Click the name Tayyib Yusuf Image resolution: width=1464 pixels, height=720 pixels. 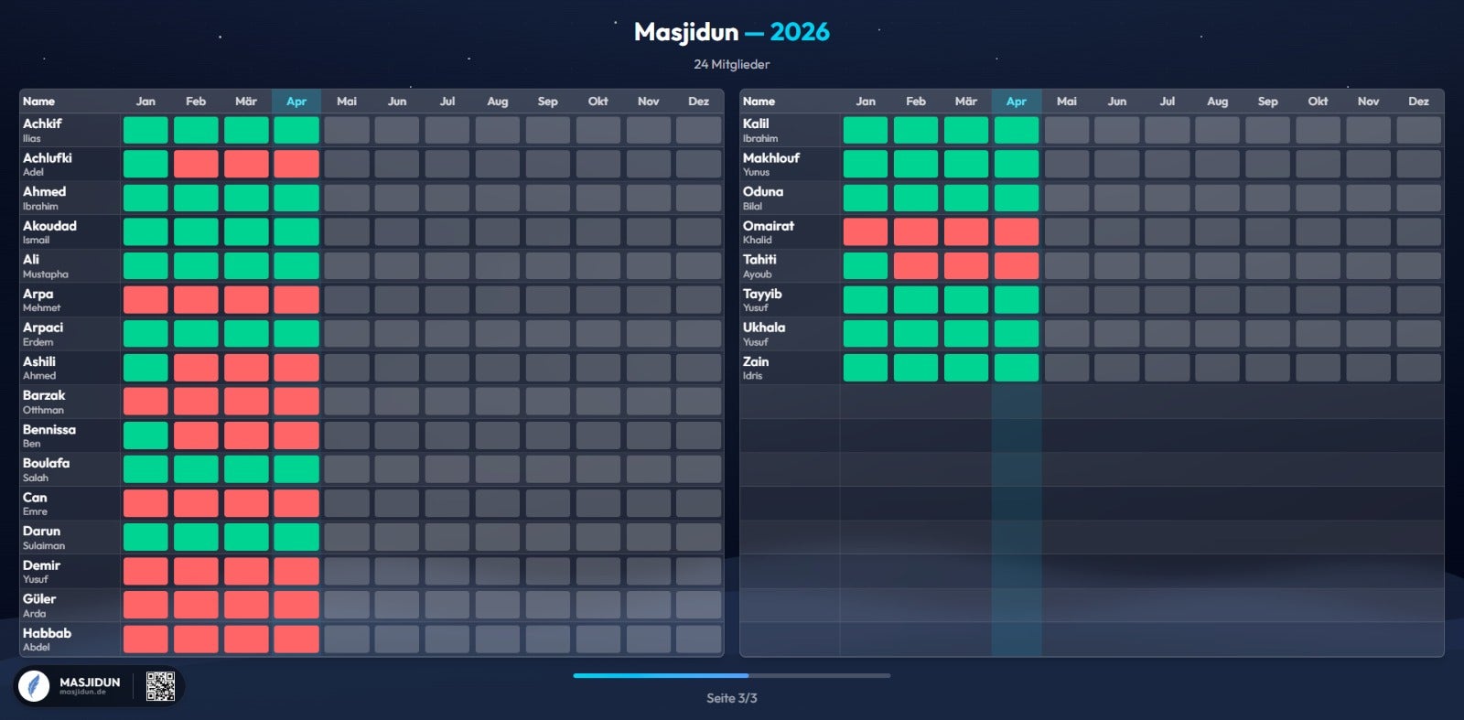click(x=762, y=300)
